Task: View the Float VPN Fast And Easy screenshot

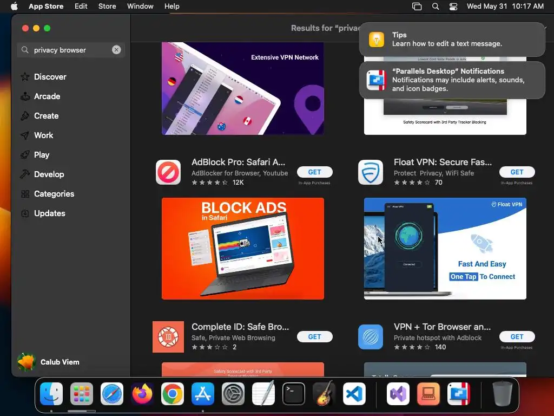Action: pyautogui.click(x=445, y=248)
